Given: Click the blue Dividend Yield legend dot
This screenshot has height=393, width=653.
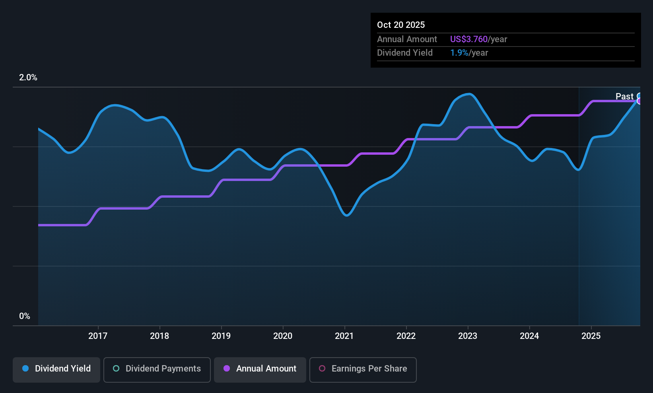Looking at the screenshot, I should pos(25,369).
